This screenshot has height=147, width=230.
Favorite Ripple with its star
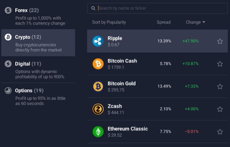pyautogui.click(x=220, y=41)
